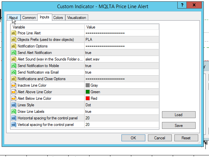The image size is (209, 157).
Task: Click the Load button
Action: [x=179, y=115]
